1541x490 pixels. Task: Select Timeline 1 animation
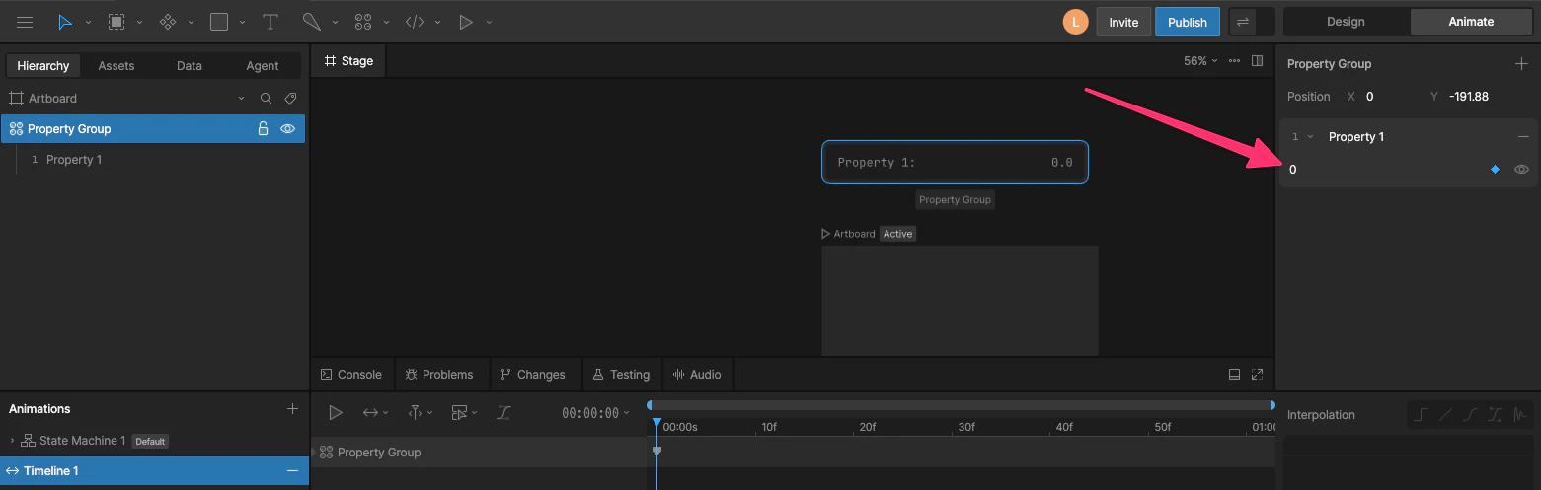tap(154, 471)
